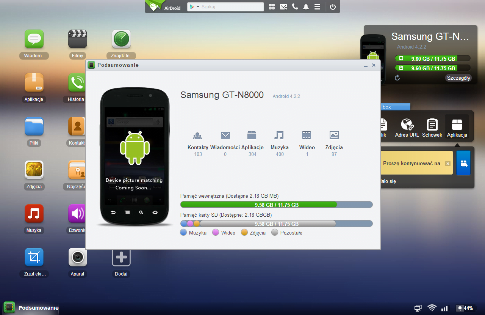Click Aplikacje box icon in Podsumowanie
The width and height of the screenshot is (485, 315).
coord(252,135)
